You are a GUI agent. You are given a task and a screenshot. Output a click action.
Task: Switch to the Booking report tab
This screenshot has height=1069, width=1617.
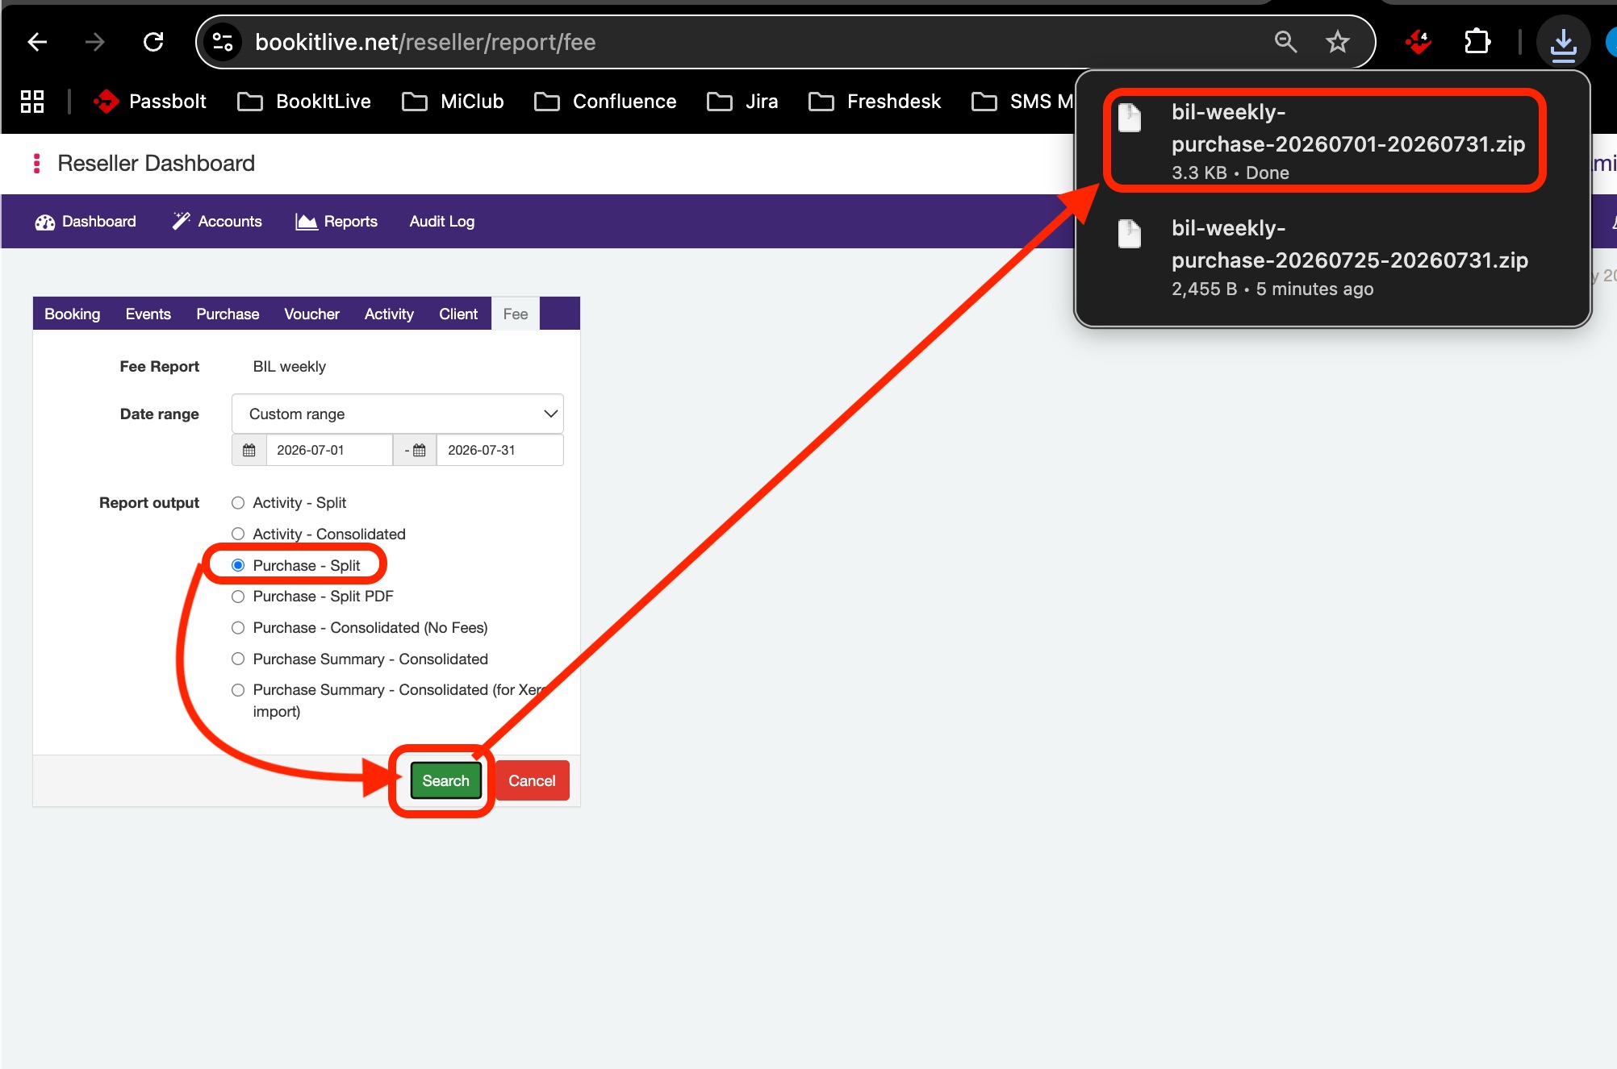click(x=73, y=314)
